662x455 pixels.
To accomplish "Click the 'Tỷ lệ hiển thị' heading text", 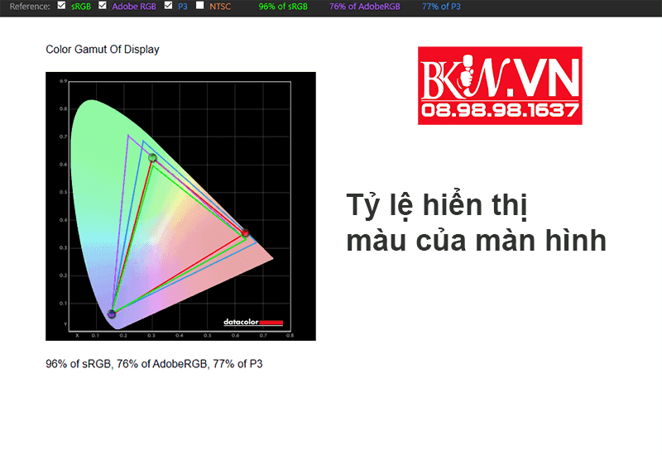I will pyautogui.click(x=435, y=205).
